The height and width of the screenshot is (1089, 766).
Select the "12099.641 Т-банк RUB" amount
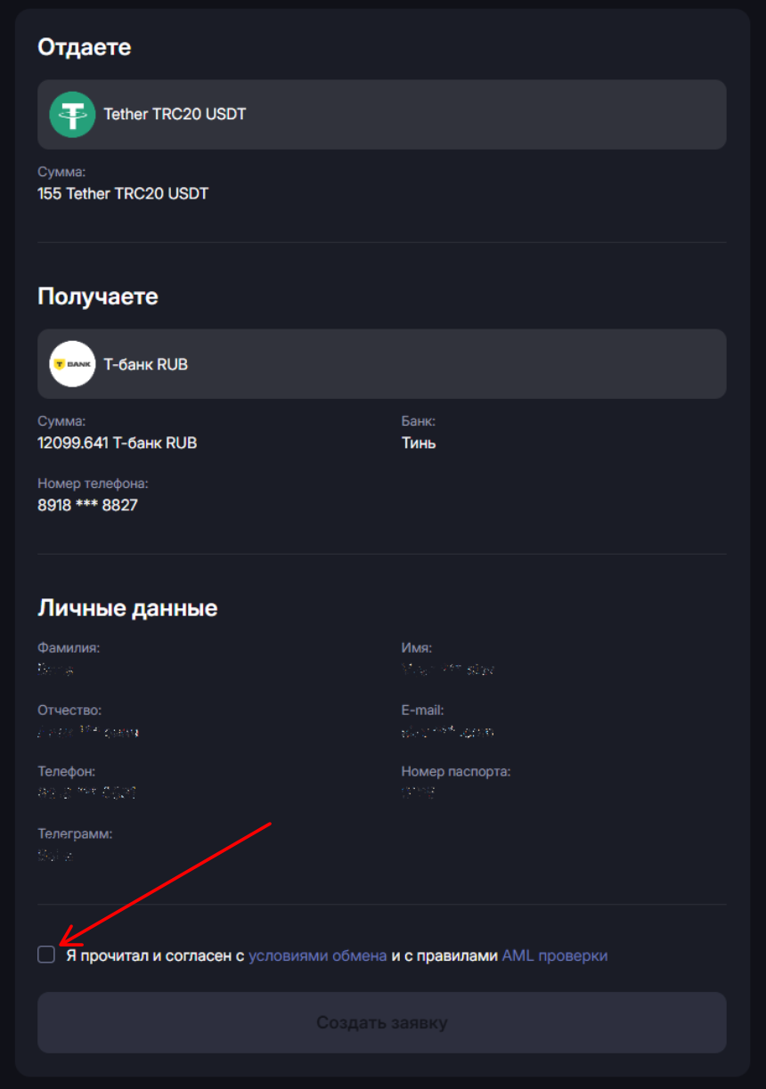point(117,443)
